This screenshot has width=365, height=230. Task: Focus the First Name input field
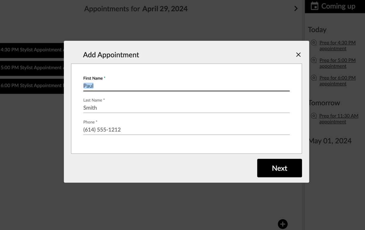click(186, 86)
